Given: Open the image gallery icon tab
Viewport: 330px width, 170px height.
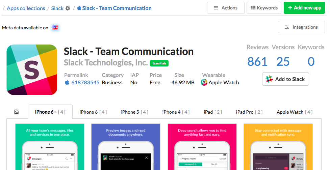Looking at the screenshot, I should pos(16,112).
